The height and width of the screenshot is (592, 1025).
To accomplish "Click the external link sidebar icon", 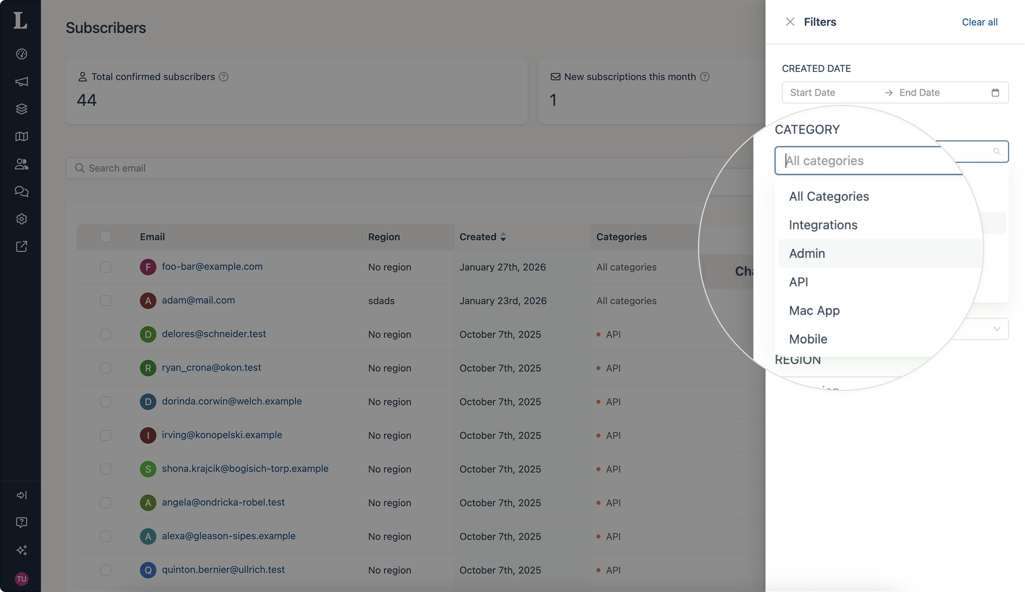I will [x=22, y=246].
